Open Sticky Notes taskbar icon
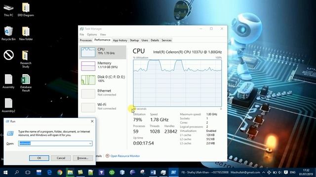 click(x=80, y=173)
